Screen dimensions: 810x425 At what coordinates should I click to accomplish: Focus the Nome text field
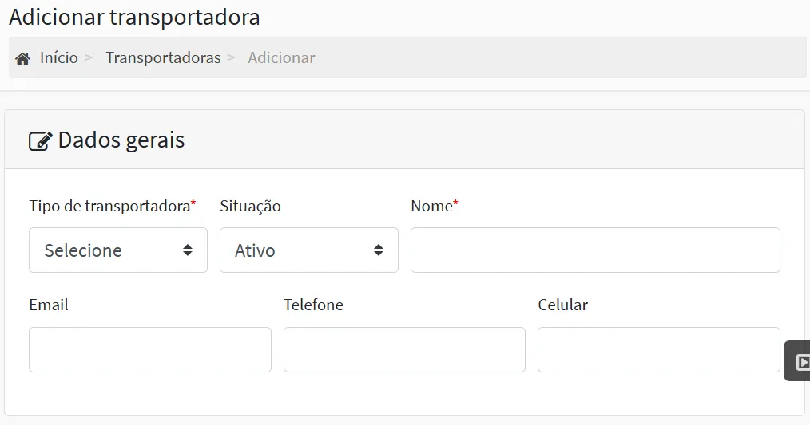coord(595,250)
